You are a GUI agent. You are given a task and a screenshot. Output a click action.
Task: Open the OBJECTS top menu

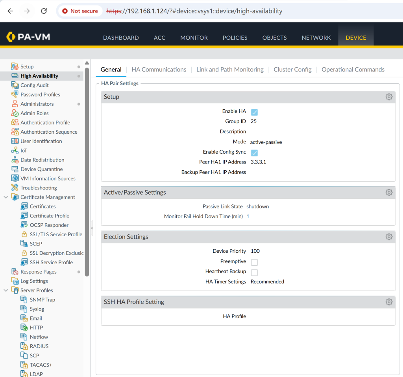click(274, 38)
